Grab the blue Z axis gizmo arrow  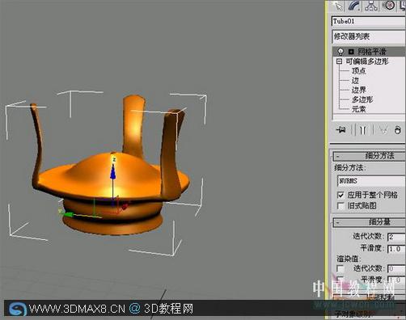coord(113,172)
